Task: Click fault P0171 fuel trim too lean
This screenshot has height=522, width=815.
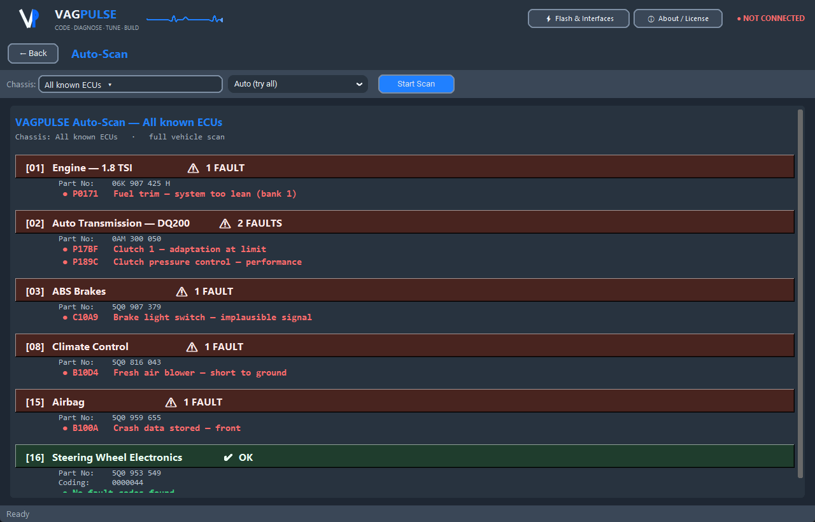Action: (x=180, y=194)
